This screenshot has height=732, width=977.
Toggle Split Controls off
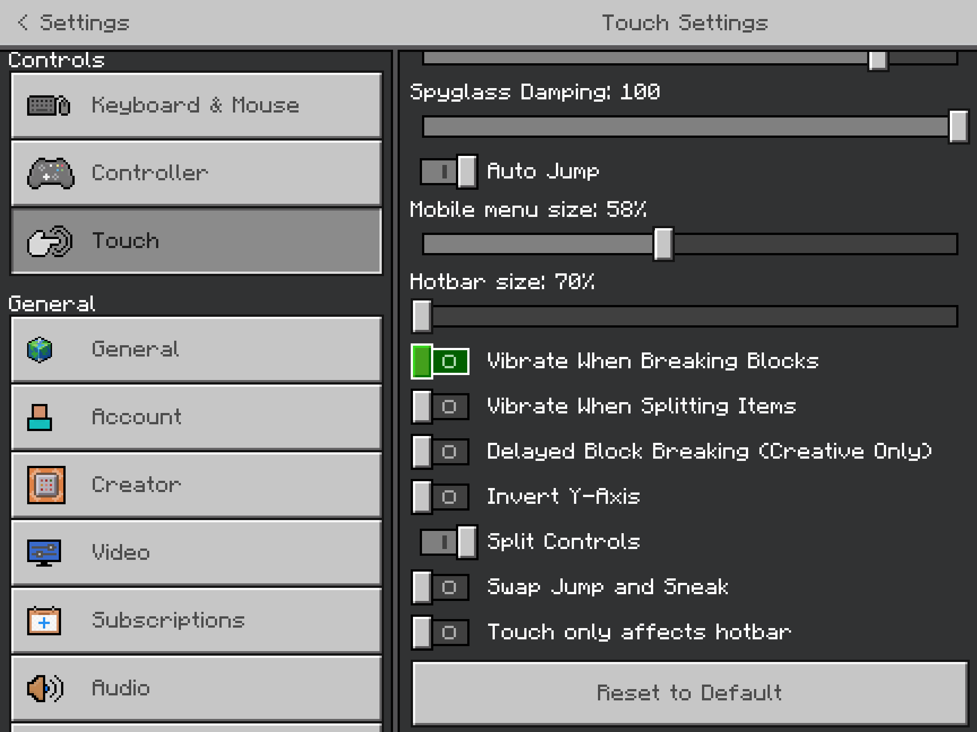448,542
